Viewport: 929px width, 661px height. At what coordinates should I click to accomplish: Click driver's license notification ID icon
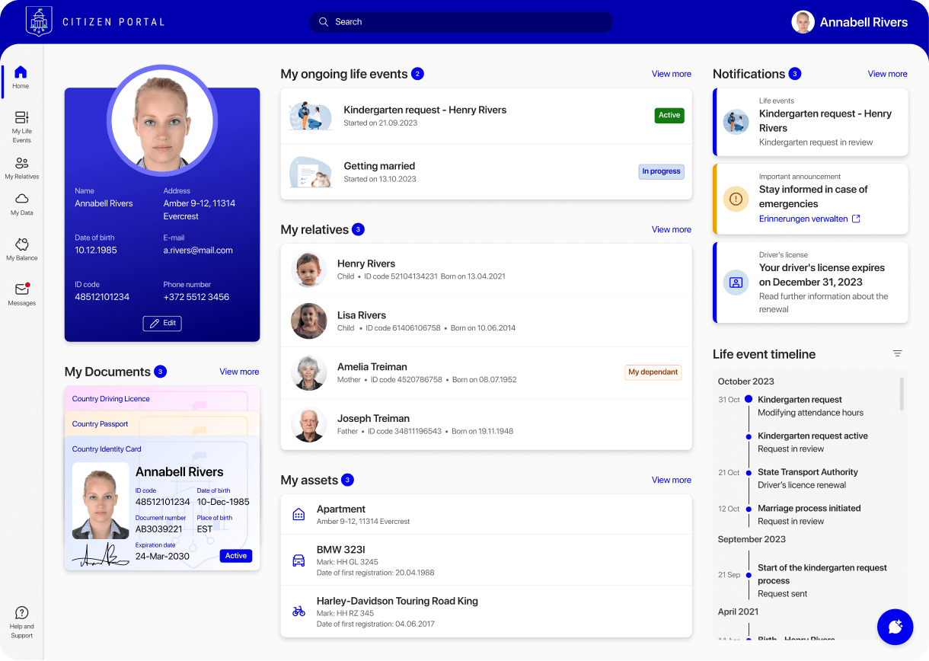736,283
